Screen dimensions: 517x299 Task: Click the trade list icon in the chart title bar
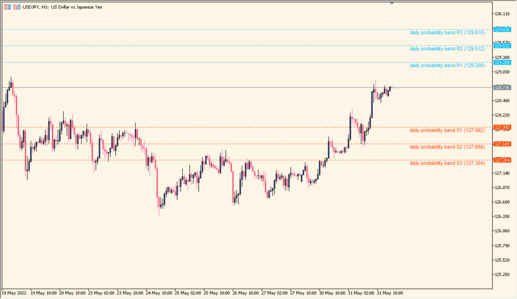(x=8, y=7)
